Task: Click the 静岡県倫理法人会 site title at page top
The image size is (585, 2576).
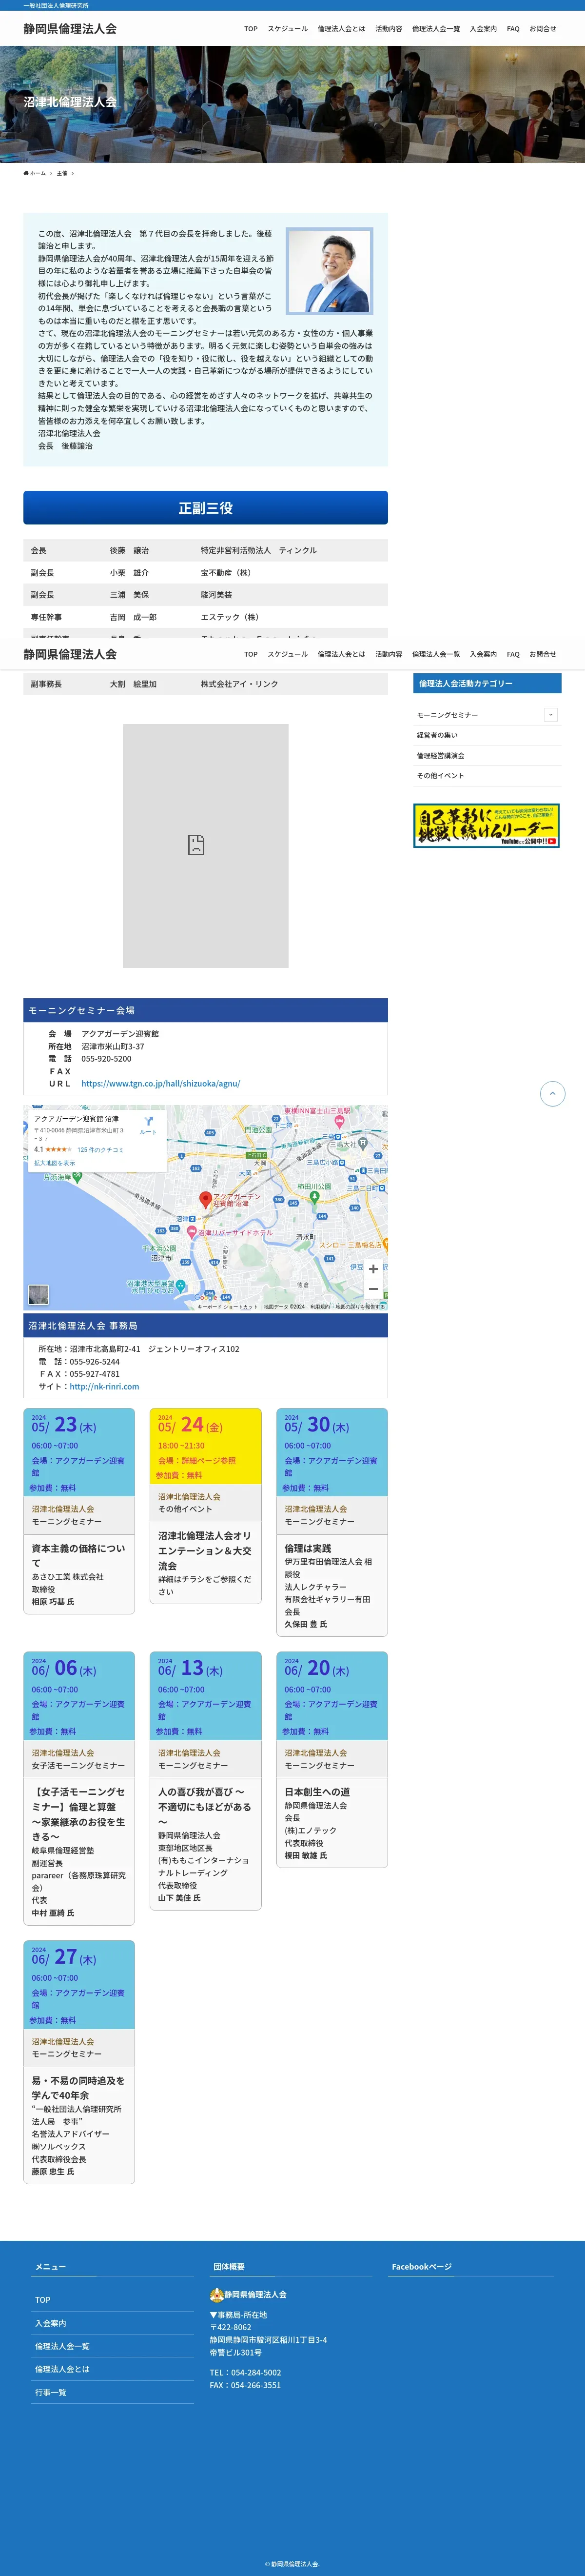Action: (70, 29)
